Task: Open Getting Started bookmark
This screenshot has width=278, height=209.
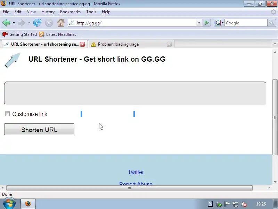Action: pos(19,34)
